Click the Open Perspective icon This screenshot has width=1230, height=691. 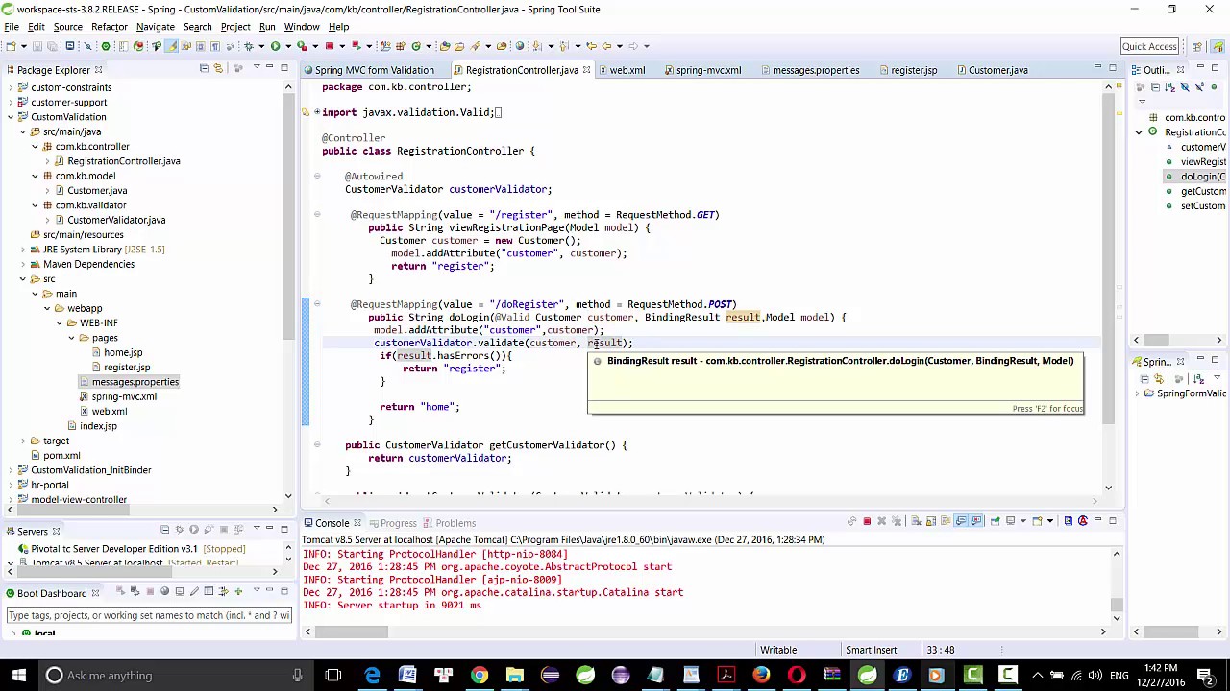tap(1196, 46)
